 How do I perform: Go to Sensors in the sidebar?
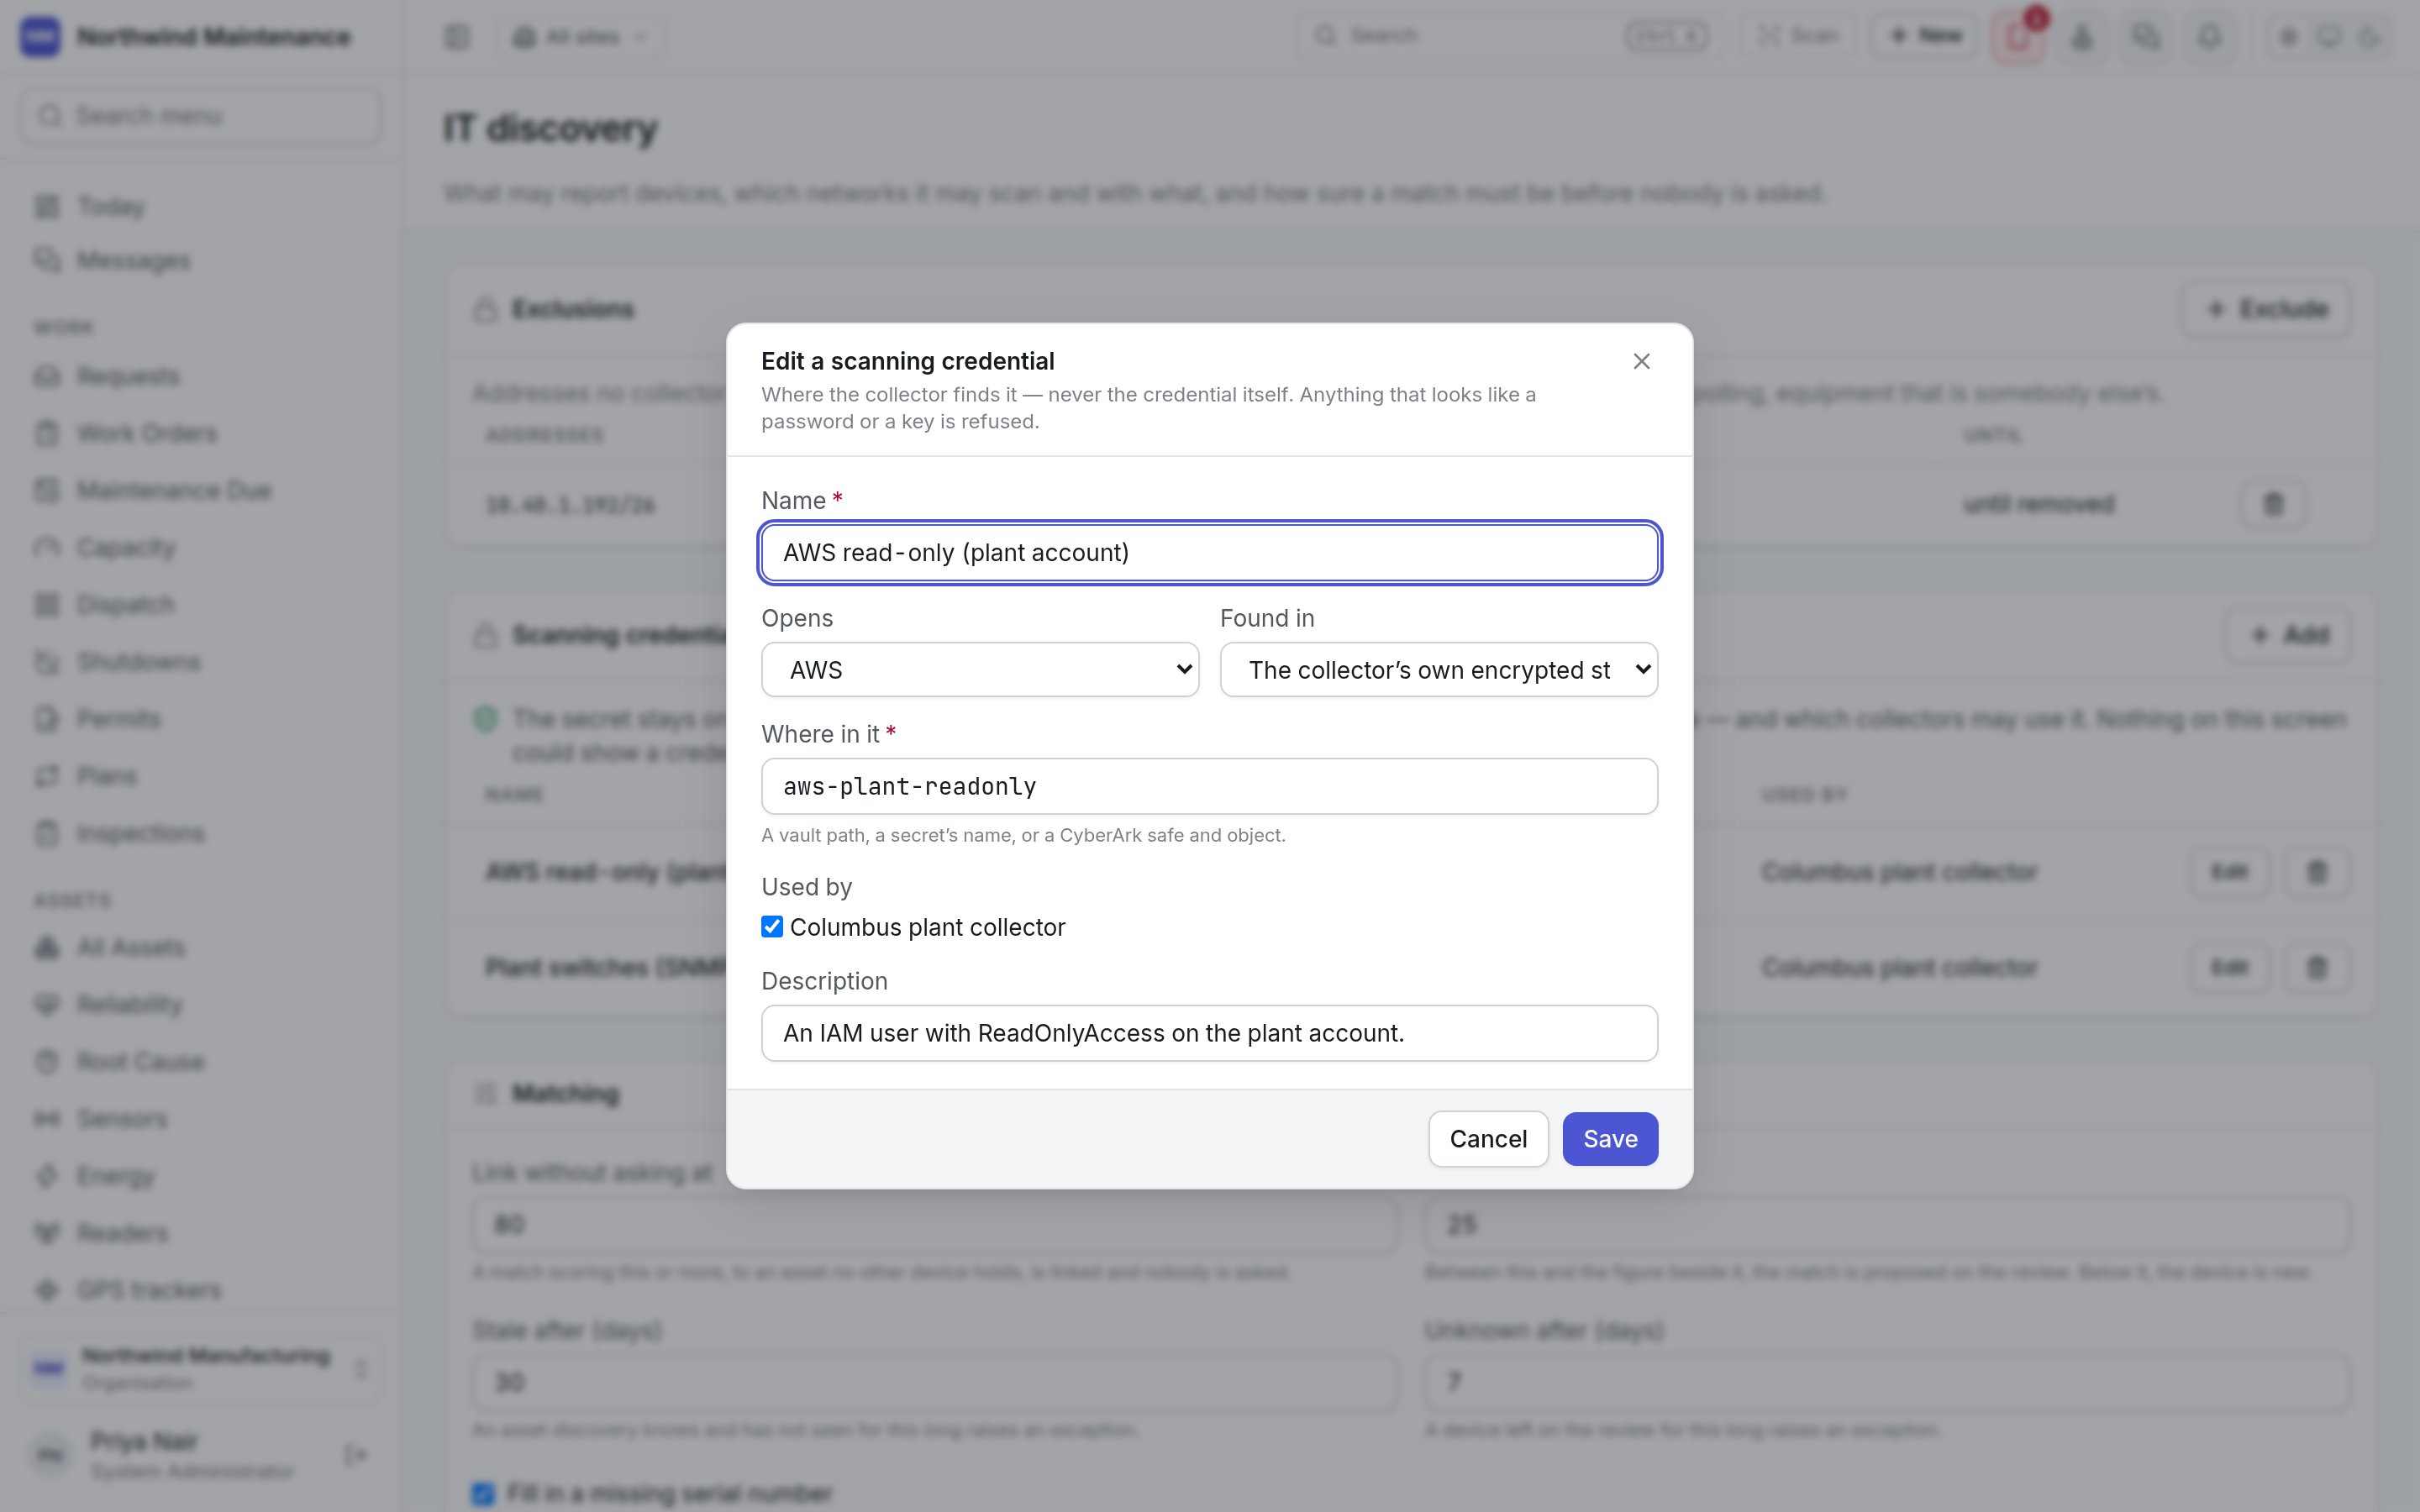coord(200,1119)
